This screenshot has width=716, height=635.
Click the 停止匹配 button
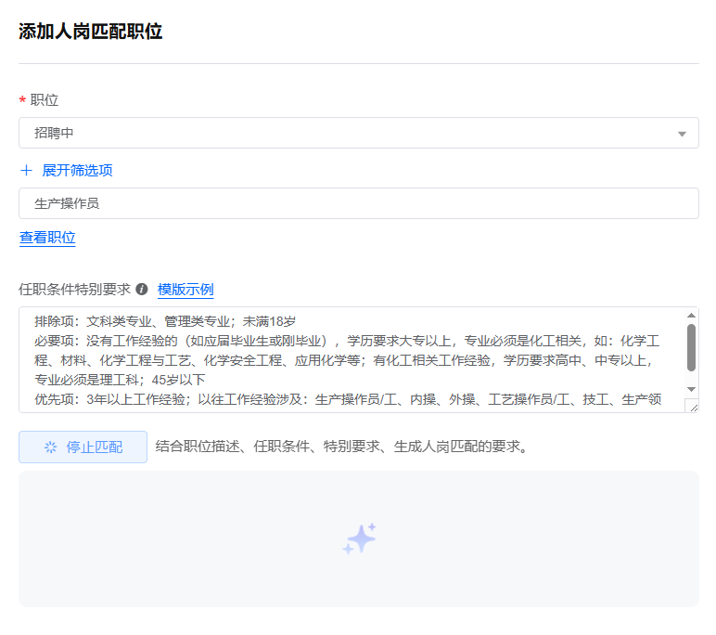[83, 447]
